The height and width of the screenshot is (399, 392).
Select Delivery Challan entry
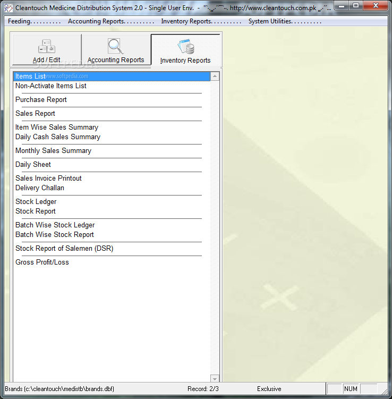pyautogui.click(x=40, y=188)
